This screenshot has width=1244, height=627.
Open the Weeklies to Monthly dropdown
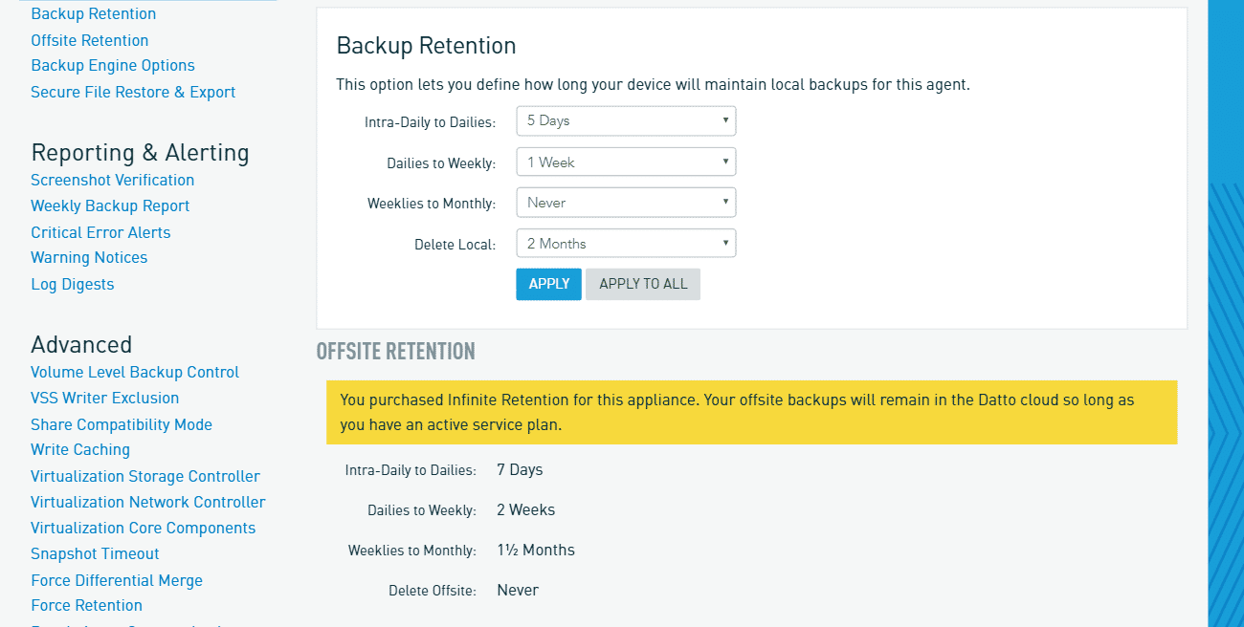tap(625, 203)
